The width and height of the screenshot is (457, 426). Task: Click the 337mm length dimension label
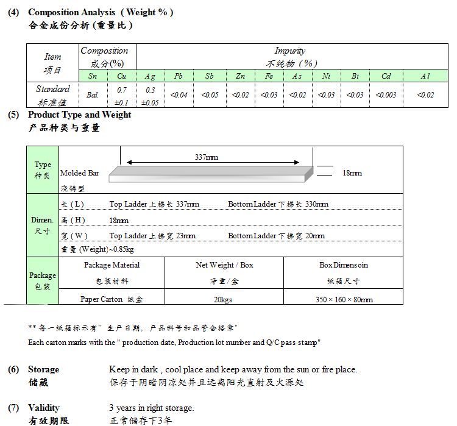click(x=207, y=157)
